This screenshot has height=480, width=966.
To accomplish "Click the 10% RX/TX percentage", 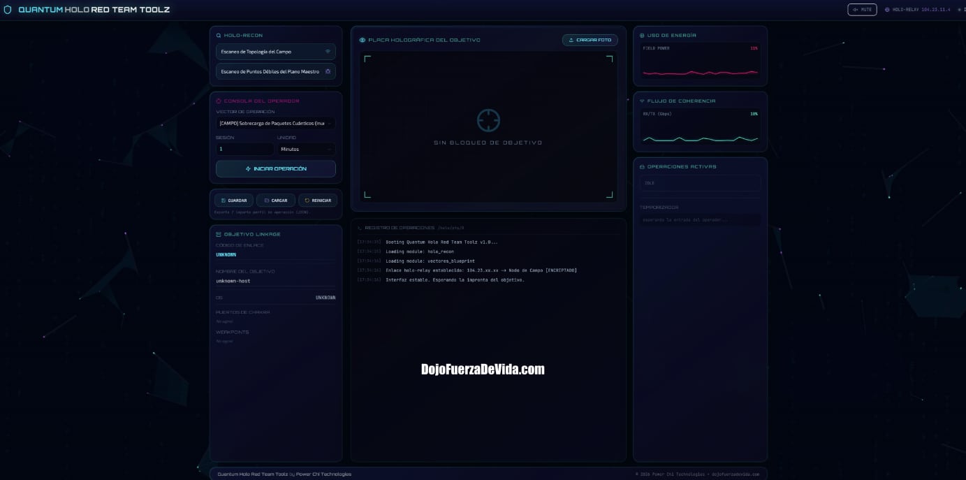I will pos(754,114).
